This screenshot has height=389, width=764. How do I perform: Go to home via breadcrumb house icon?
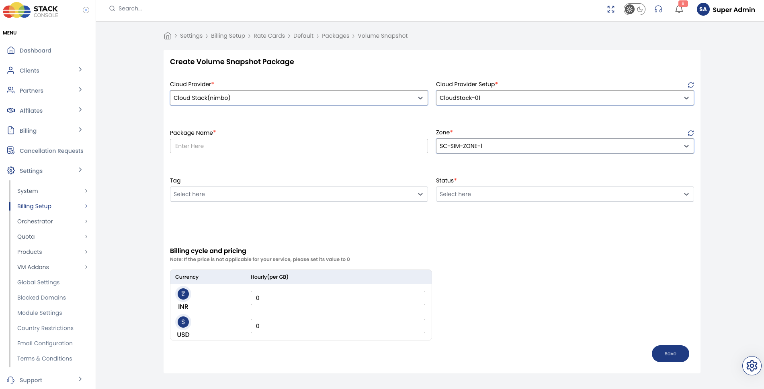[x=168, y=36]
